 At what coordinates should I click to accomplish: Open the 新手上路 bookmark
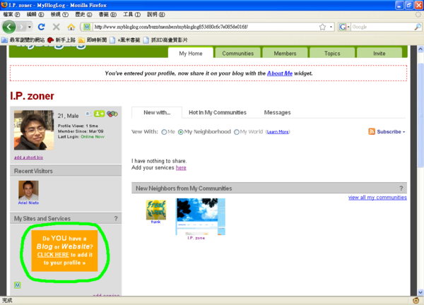61,40
